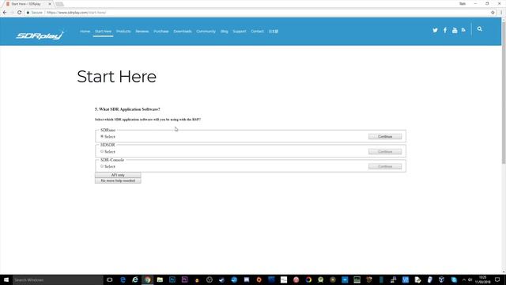This screenshot has height=285, width=506.
Task: Click the Search Windows taskbar box
Action: tap(58, 279)
